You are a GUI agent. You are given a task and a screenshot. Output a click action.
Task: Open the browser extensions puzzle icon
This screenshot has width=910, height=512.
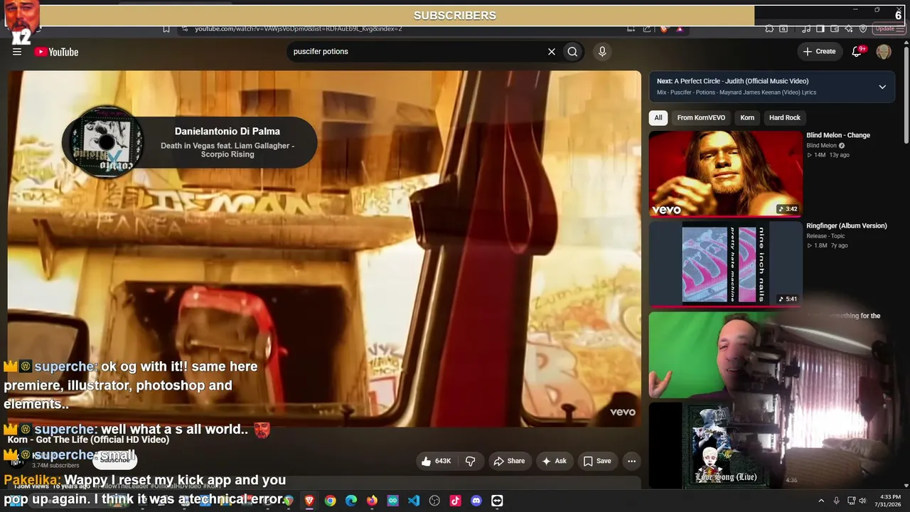[x=769, y=28]
